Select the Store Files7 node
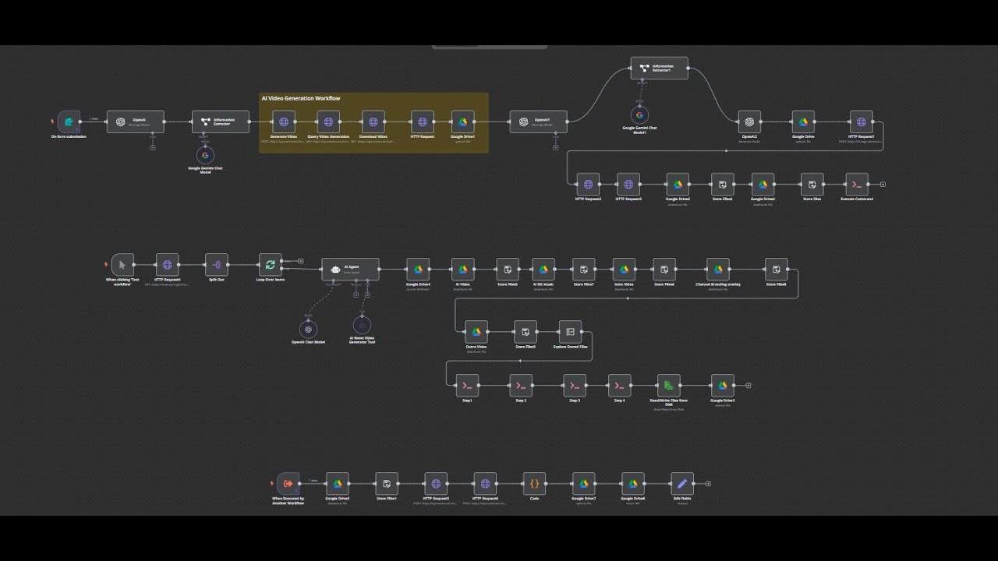This screenshot has height=561, width=998. tap(583, 270)
